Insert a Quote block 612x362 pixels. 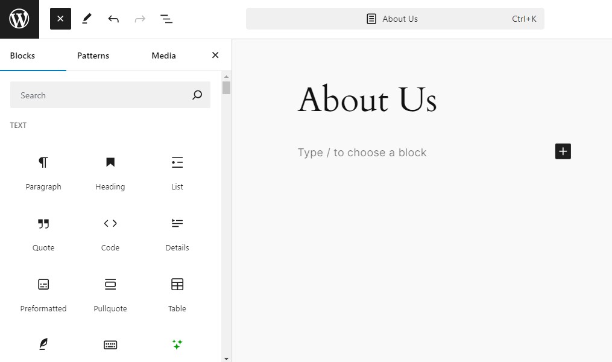(x=43, y=234)
